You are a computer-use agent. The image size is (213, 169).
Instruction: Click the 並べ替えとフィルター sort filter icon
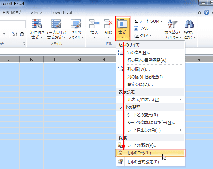pos(173,24)
